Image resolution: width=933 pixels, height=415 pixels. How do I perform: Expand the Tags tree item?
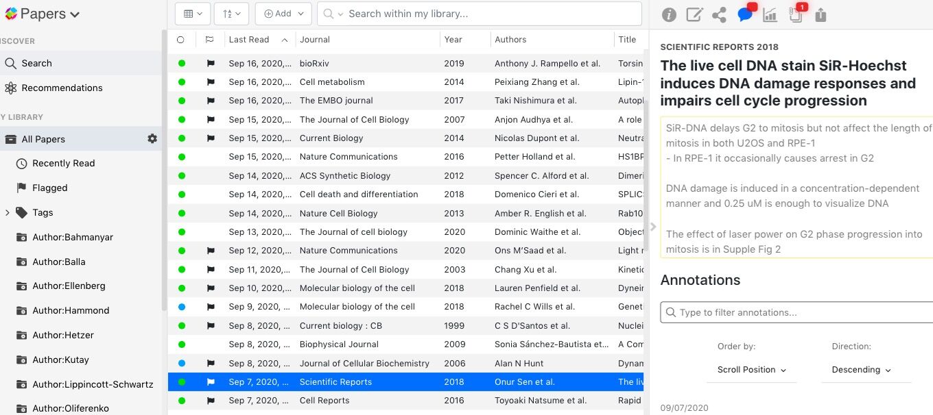coord(7,212)
